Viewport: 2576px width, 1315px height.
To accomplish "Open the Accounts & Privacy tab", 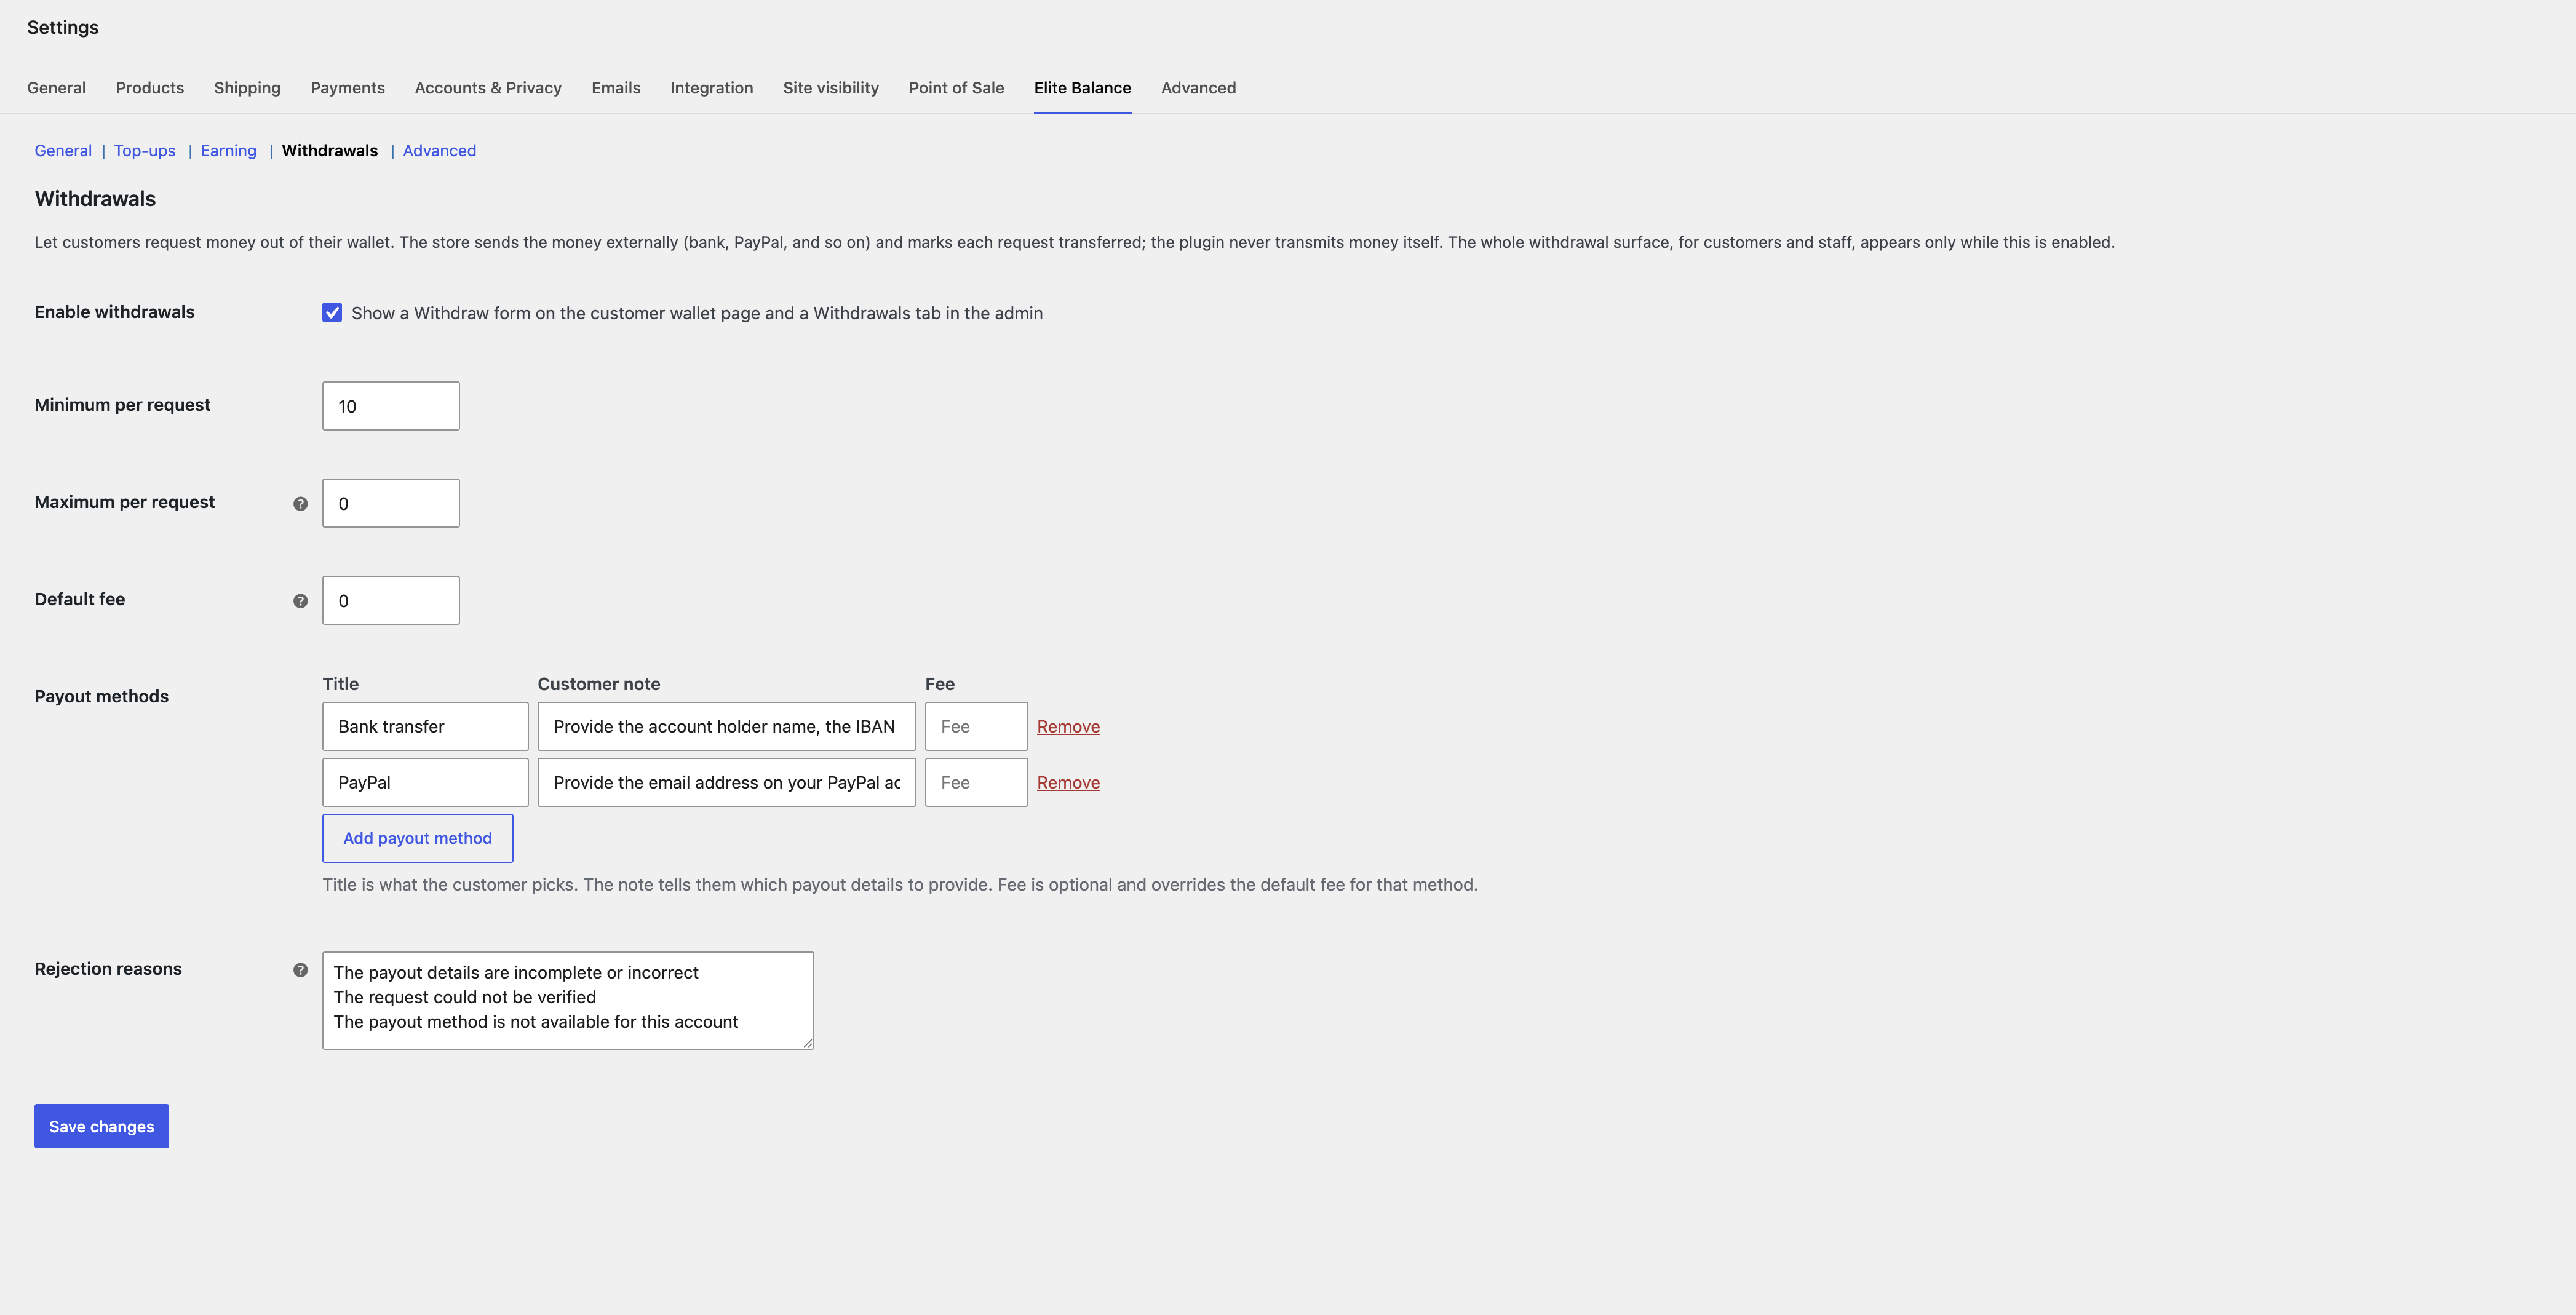I will (488, 88).
